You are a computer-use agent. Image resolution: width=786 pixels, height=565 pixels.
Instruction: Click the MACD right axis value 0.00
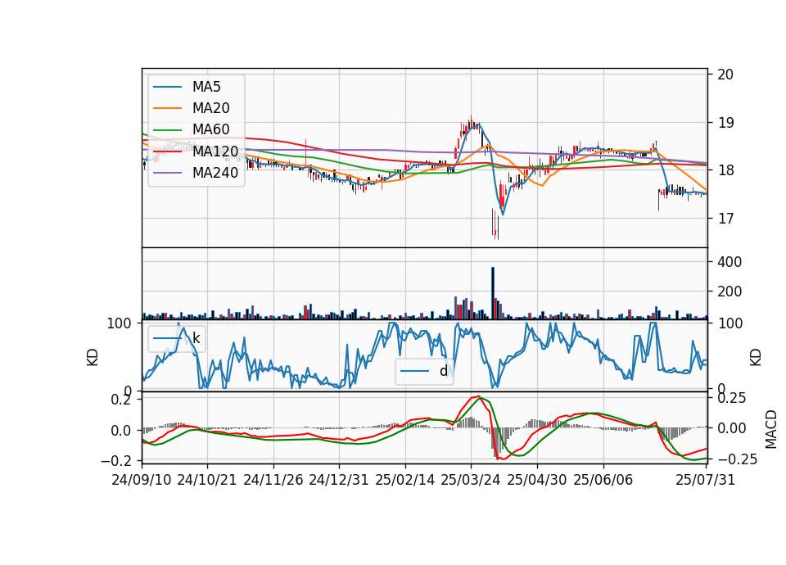[732, 428]
